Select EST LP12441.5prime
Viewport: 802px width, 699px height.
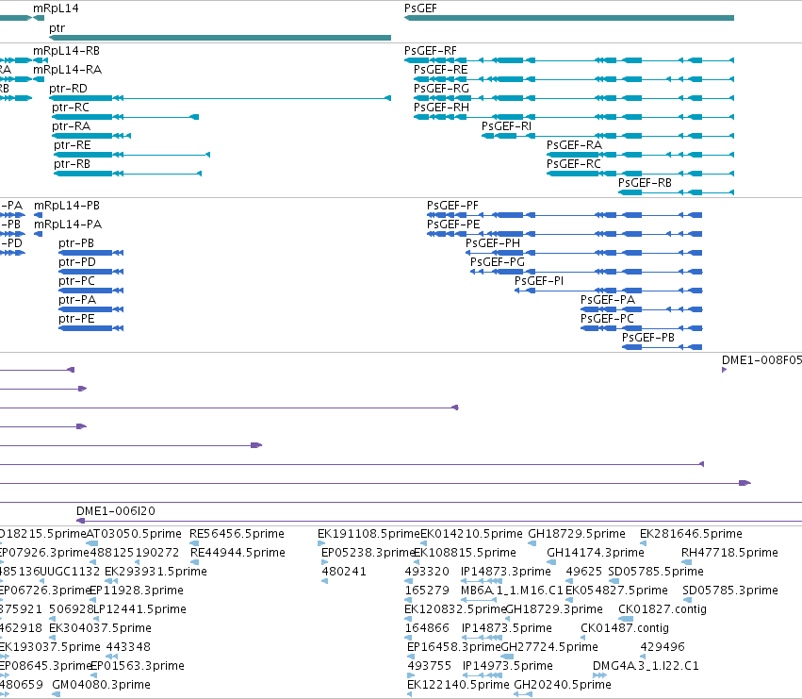[96, 619]
